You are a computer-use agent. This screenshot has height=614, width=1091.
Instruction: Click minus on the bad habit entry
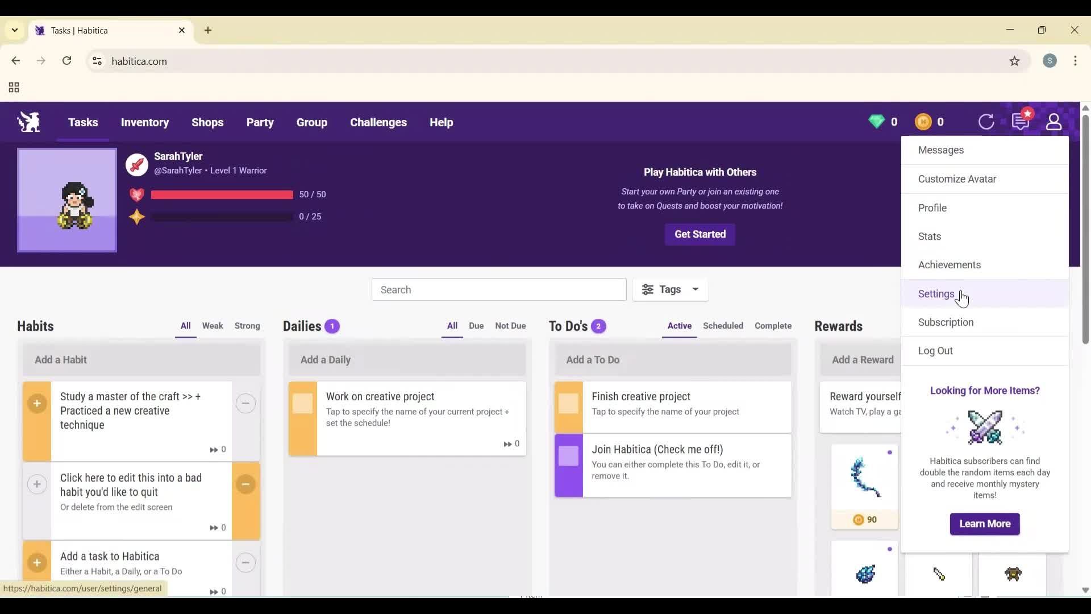[245, 484]
